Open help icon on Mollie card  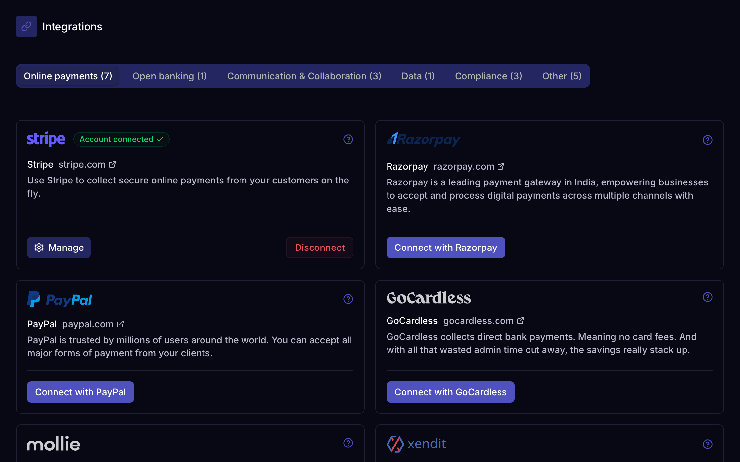point(348,443)
